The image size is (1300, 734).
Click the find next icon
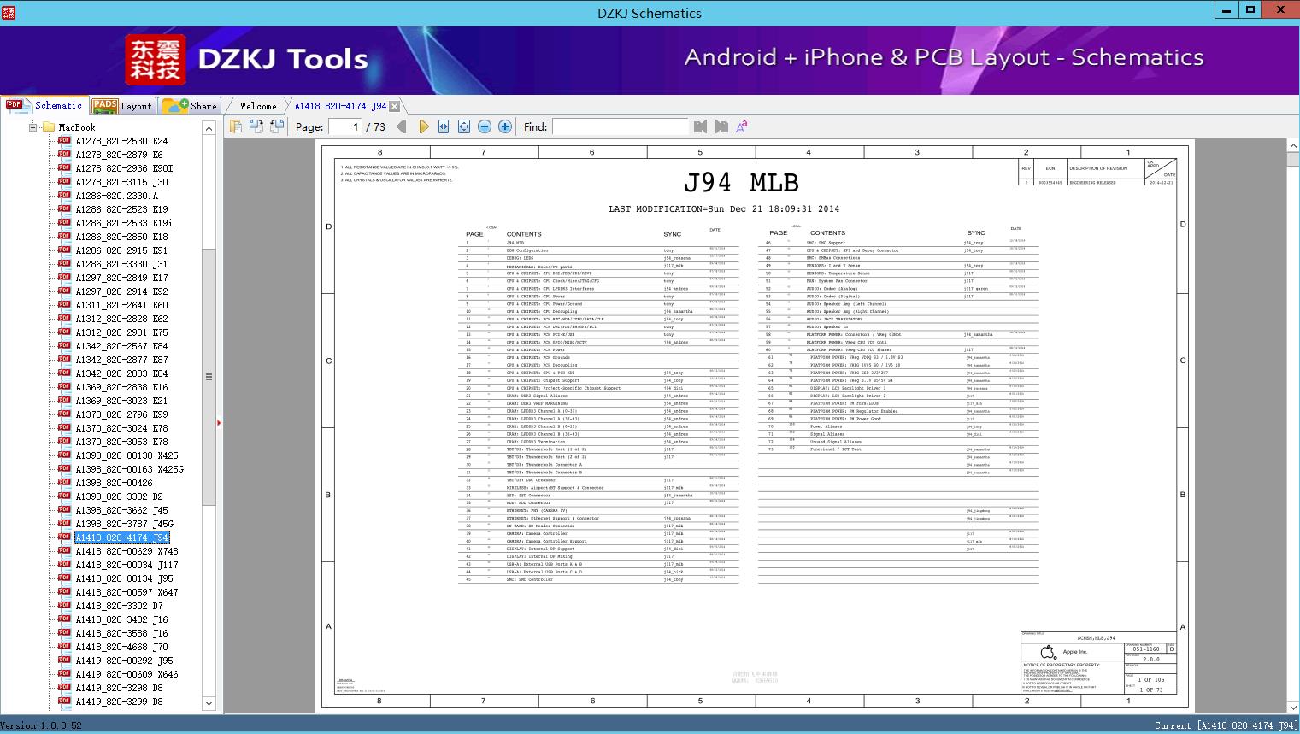pyautogui.click(x=721, y=126)
